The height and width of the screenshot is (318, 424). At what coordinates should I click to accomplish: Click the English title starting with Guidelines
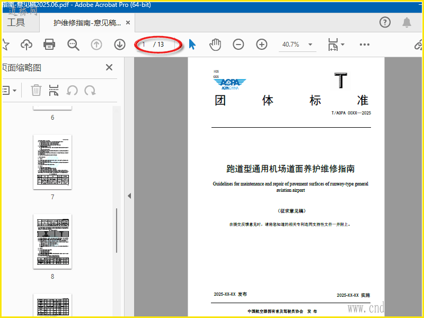pyautogui.click(x=290, y=187)
